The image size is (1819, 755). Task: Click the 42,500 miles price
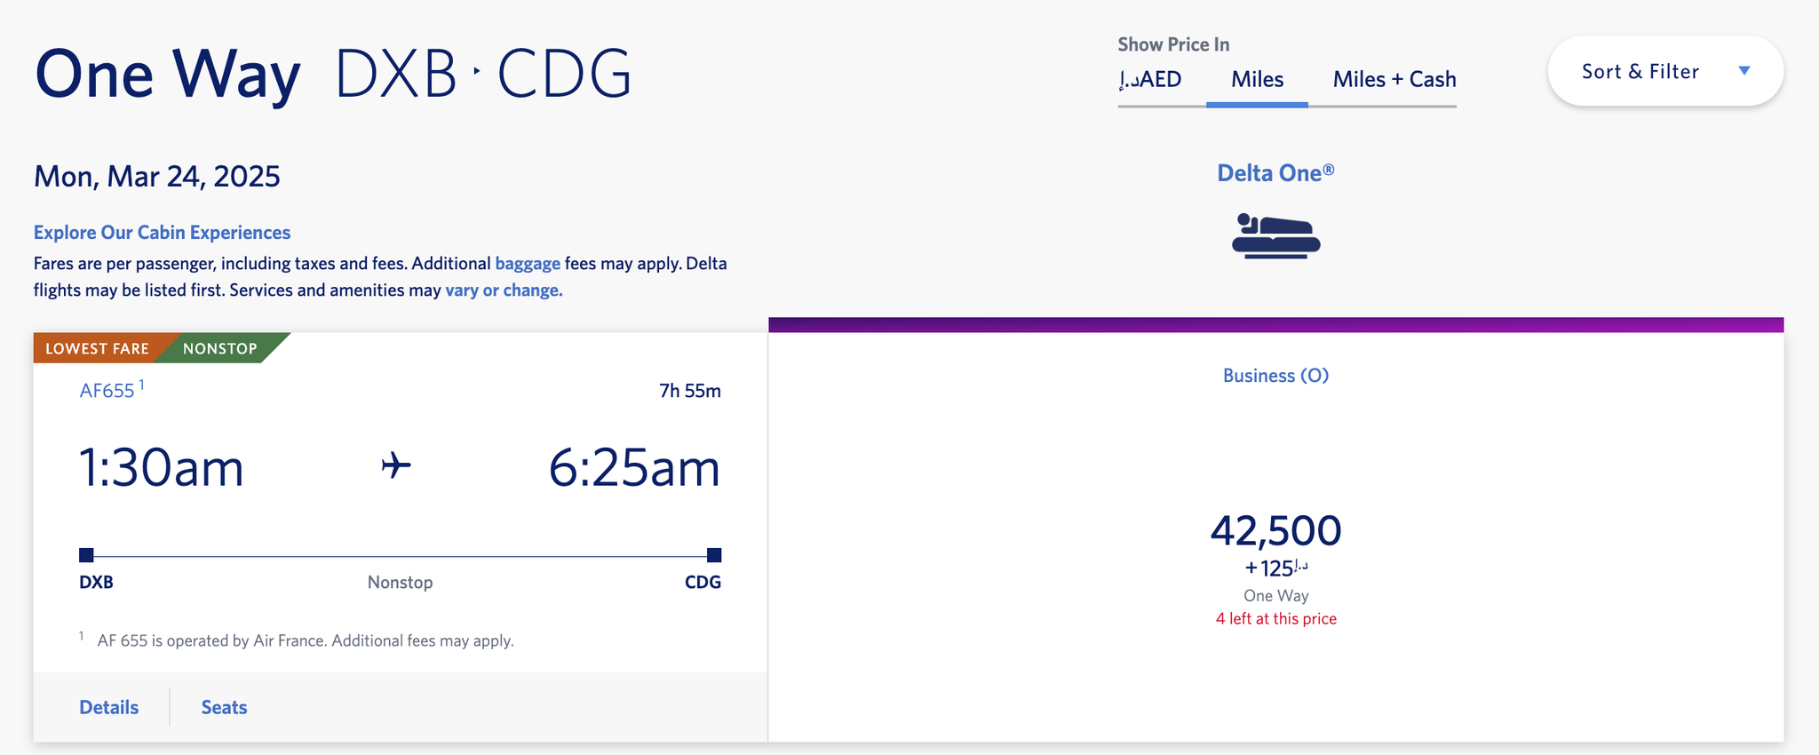[x=1275, y=529]
